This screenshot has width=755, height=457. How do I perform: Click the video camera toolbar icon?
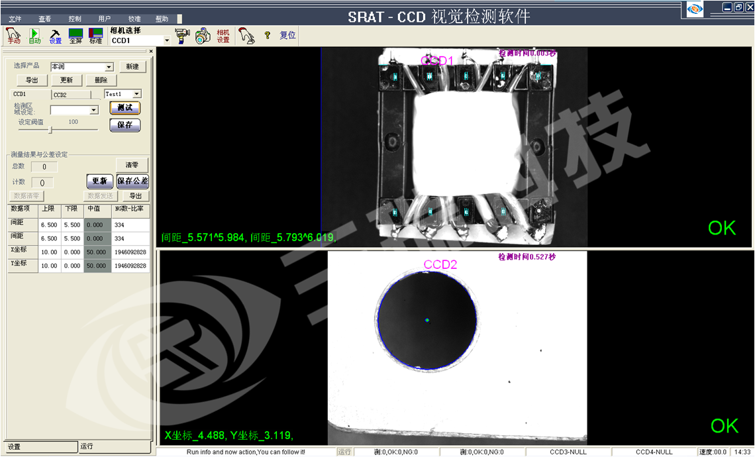click(182, 36)
